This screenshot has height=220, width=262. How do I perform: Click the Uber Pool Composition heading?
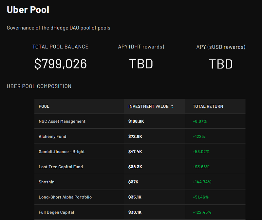(x=39, y=86)
